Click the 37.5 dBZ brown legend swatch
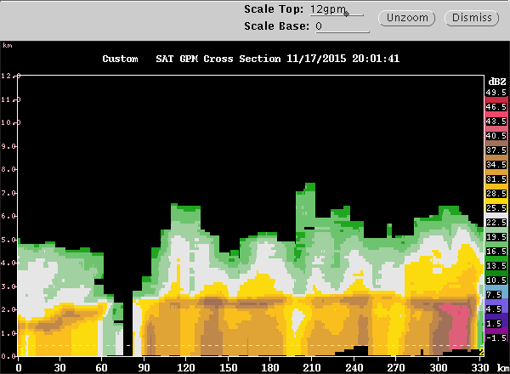 point(496,150)
